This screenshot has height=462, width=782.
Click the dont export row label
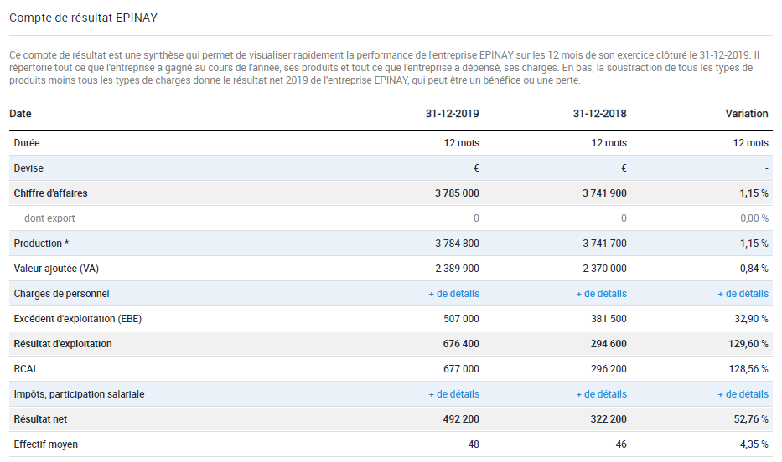tap(49, 218)
